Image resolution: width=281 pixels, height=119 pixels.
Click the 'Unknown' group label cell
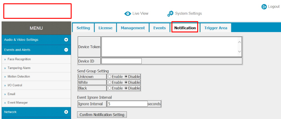point(92,77)
